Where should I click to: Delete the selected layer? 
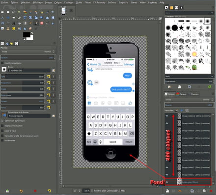pos(211,191)
